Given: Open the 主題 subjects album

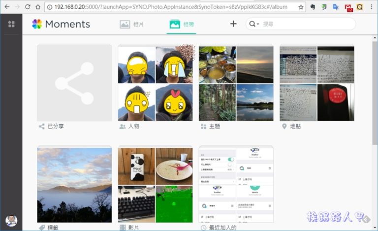Looking at the screenshot, I should [236, 83].
